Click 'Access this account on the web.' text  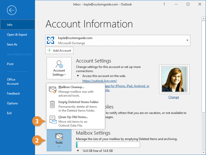pos(104,76)
